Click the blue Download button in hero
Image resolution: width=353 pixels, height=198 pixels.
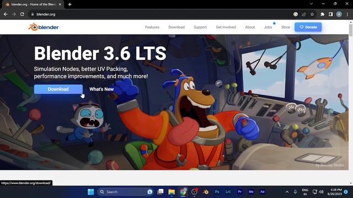[x=58, y=89]
